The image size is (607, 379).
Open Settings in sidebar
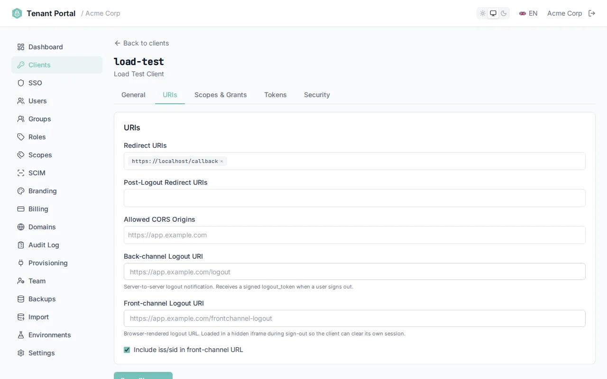coord(57,353)
